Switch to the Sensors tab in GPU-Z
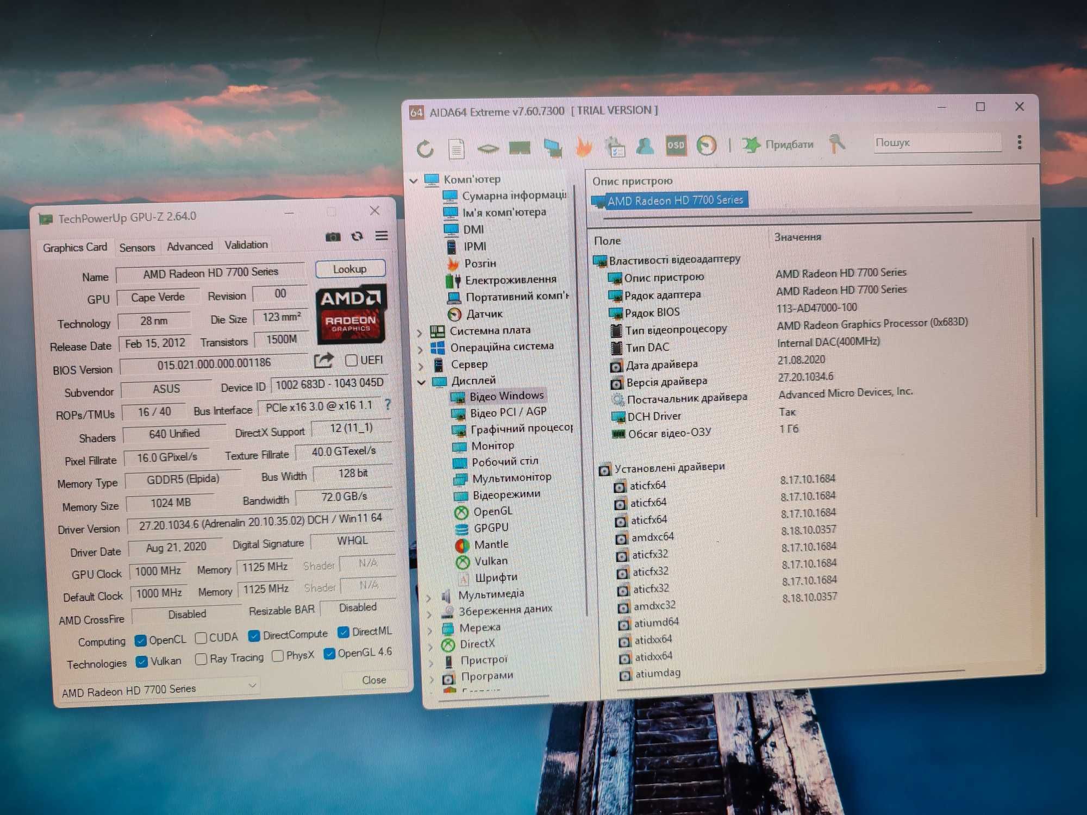The height and width of the screenshot is (815, 1087). click(137, 248)
